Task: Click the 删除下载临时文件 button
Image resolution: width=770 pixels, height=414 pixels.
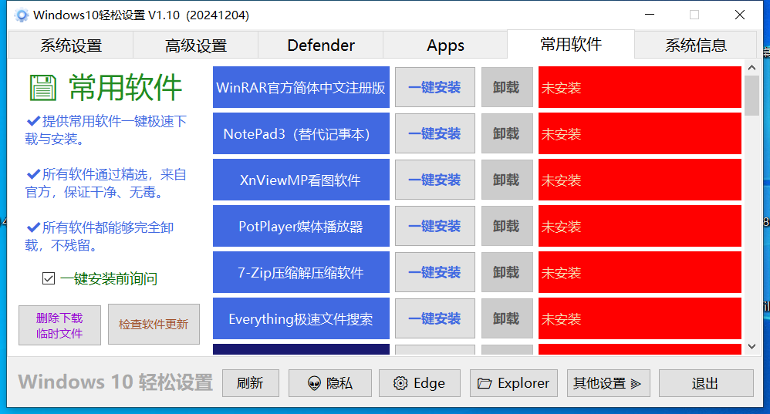Action: click(59, 325)
